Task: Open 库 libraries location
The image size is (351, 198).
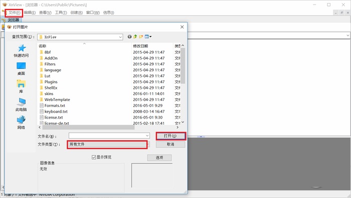Action: pyautogui.click(x=21, y=87)
